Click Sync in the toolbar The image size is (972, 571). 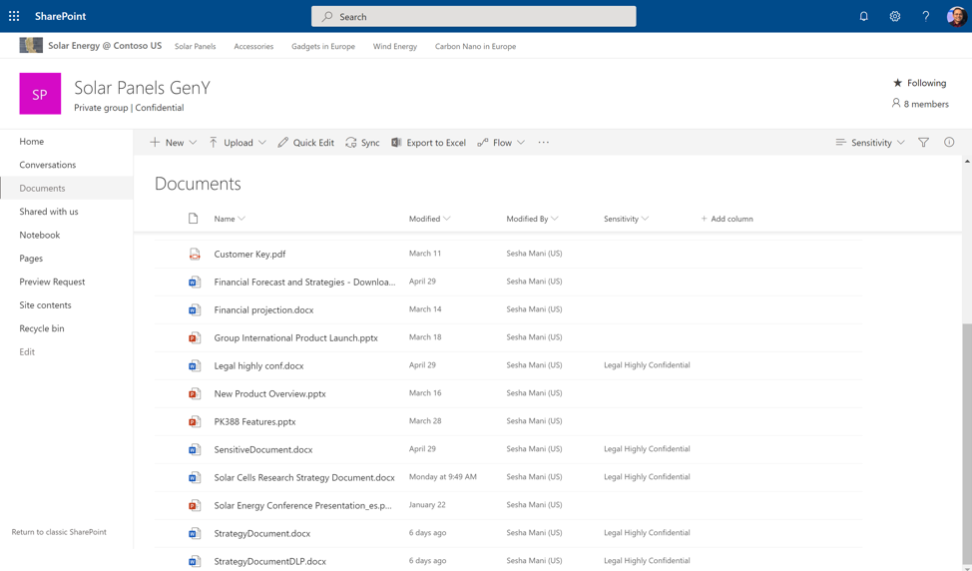[362, 143]
